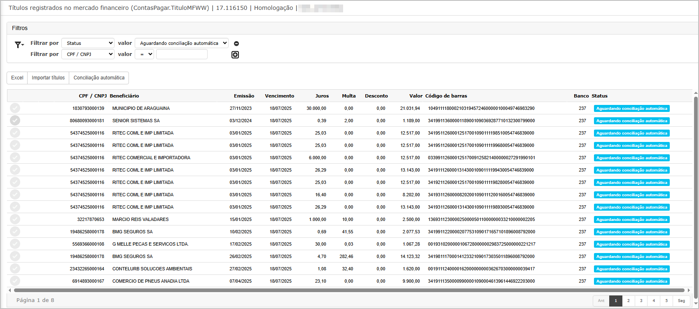The width and height of the screenshot is (699, 309).
Task: Click emission date 27/11/2023
Action: click(x=241, y=109)
